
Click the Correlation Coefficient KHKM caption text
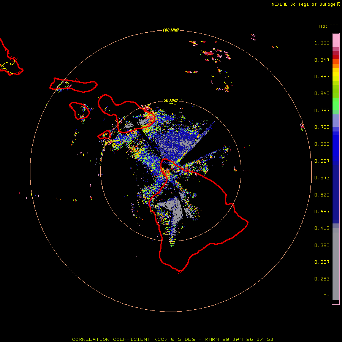(173, 339)
